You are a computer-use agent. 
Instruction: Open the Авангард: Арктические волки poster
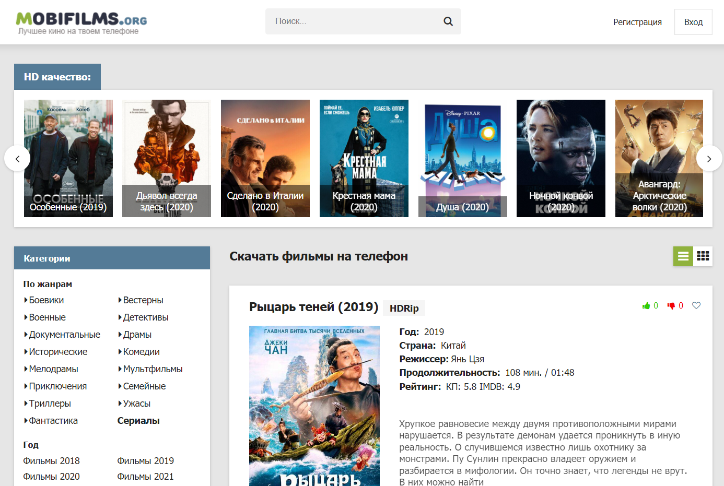(x=659, y=158)
